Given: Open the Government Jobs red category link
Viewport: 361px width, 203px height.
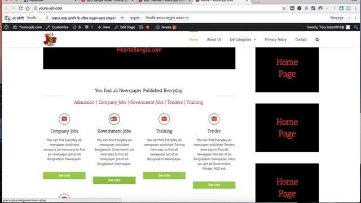Looking at the screenshot, I should [x=147, y=102].
